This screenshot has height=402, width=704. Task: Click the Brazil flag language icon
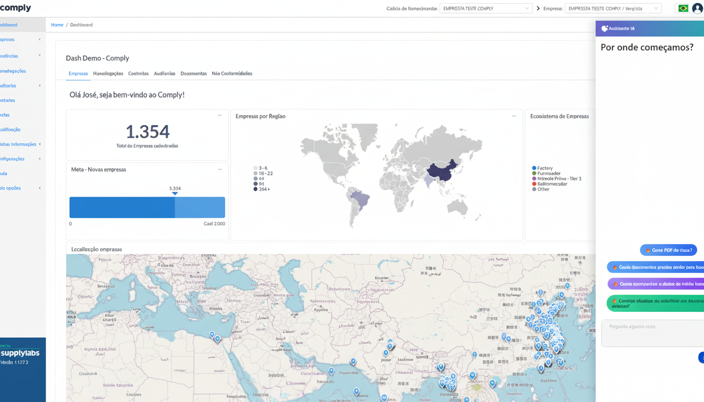pos(683,8)
